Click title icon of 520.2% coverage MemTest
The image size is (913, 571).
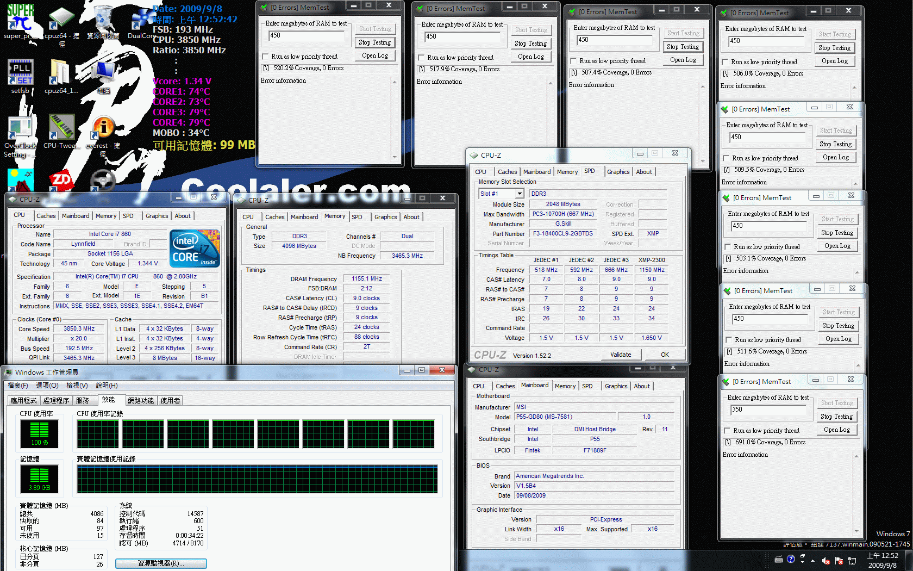click(x=264, y=8)
